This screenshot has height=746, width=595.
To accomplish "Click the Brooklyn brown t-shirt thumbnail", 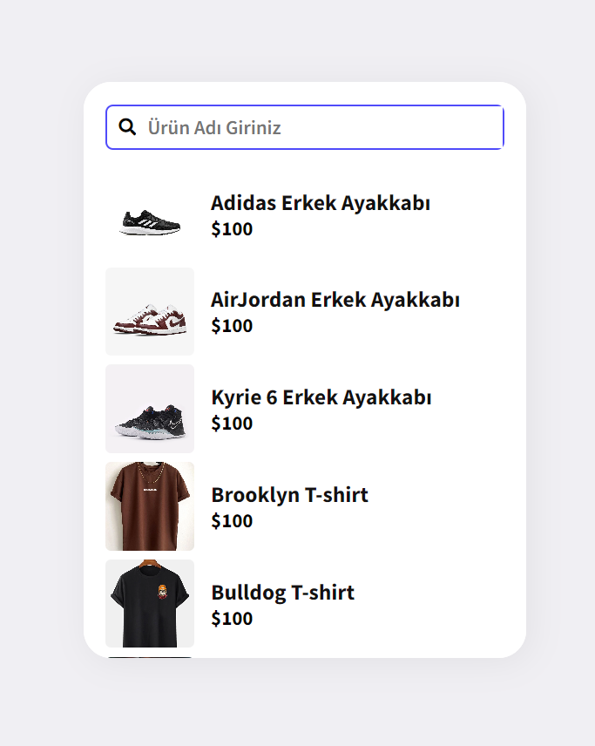I will tap(149, 505).
